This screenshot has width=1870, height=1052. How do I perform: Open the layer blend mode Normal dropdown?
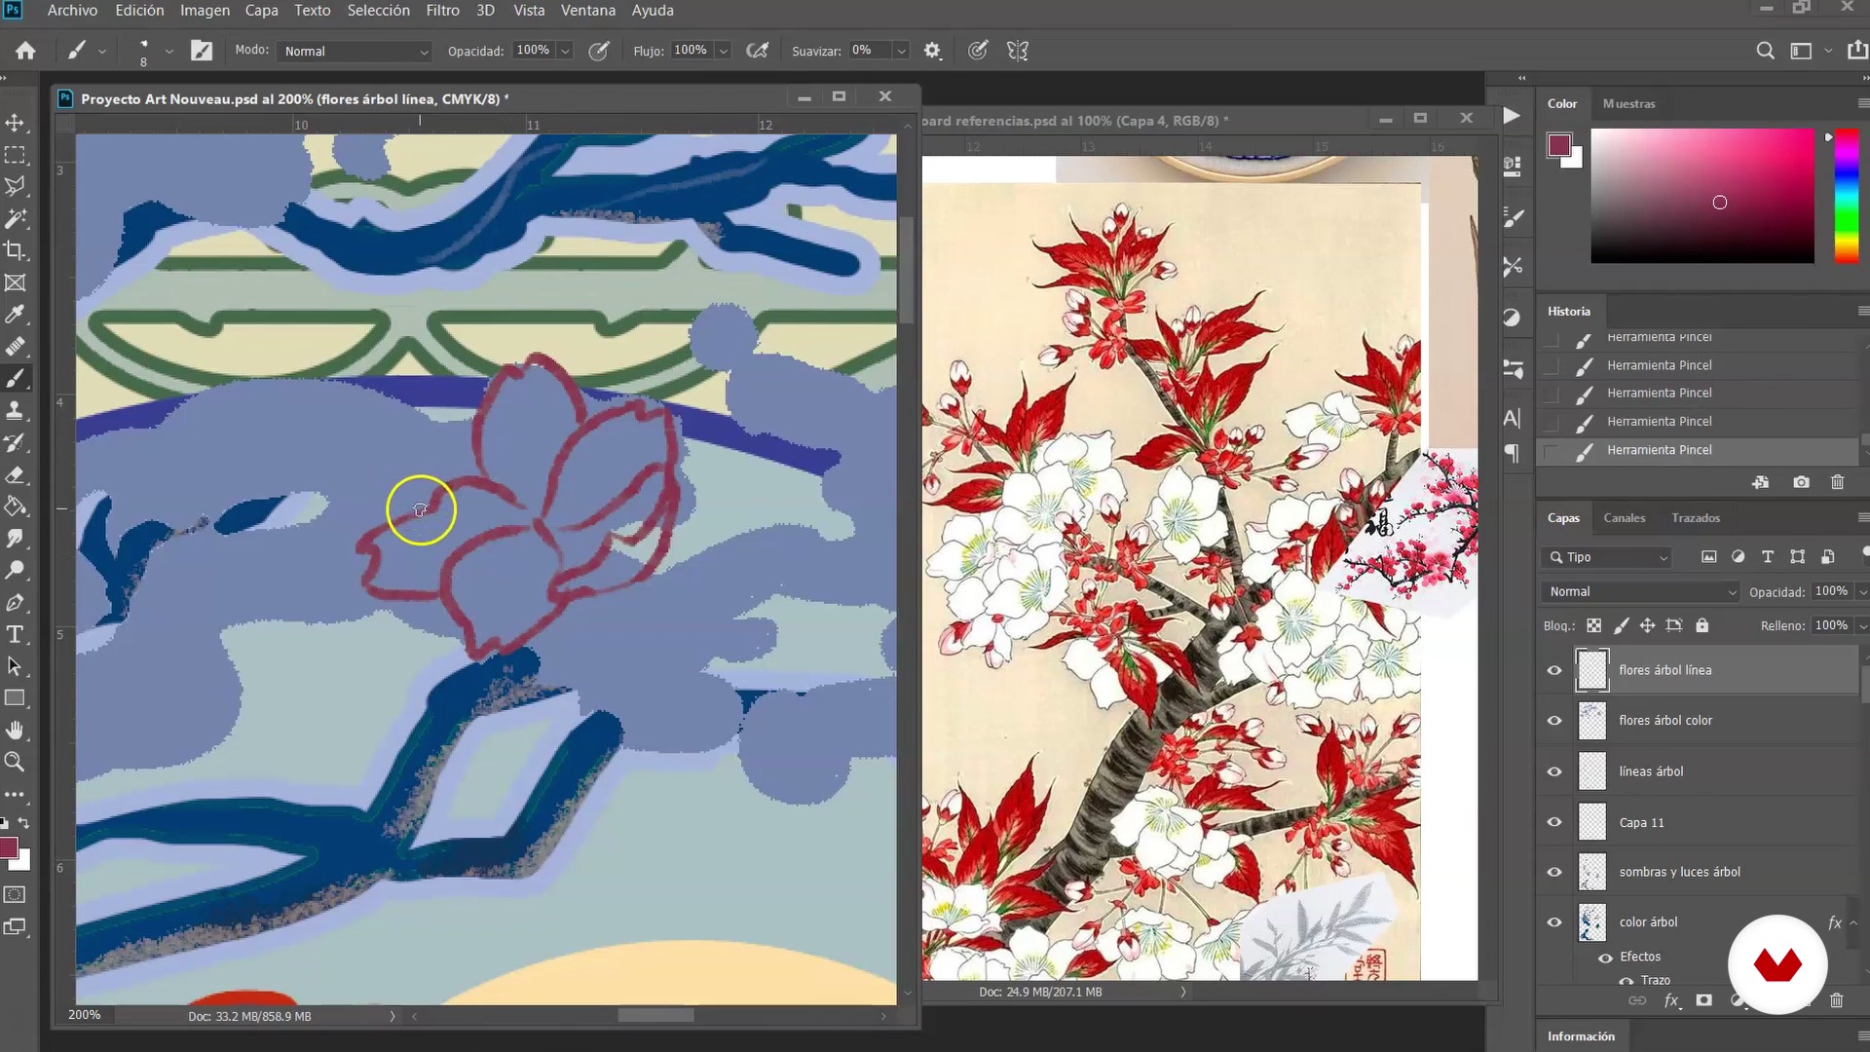[x=1641, y=591]
